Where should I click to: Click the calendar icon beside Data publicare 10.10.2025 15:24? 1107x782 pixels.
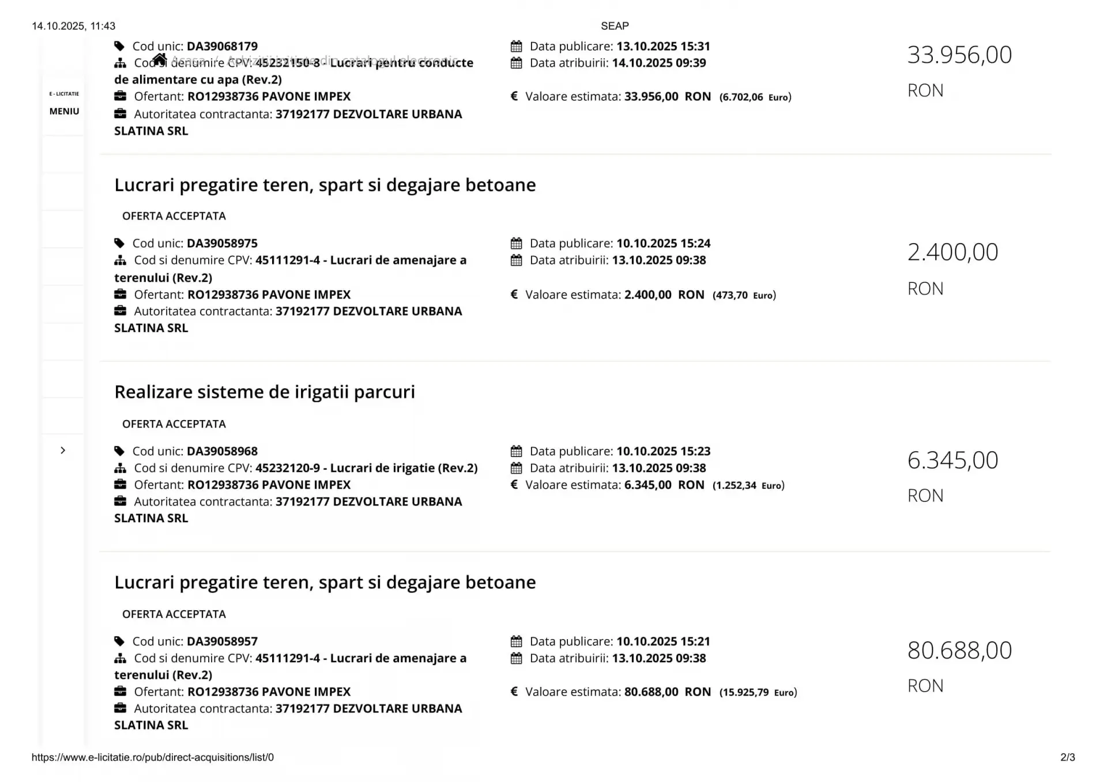tap(516, 243)
